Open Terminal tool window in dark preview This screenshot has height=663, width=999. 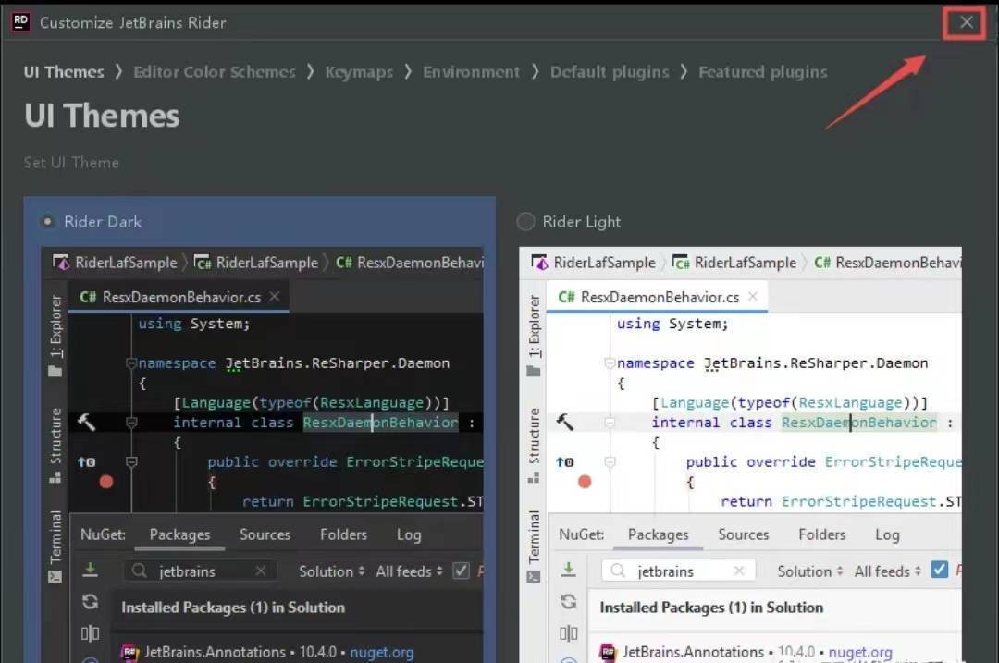tap(56, 546)
